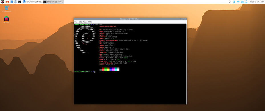
Task: Click the red color block in fastfetch palette
Action: pyautogui.click(x=103, y=68)
